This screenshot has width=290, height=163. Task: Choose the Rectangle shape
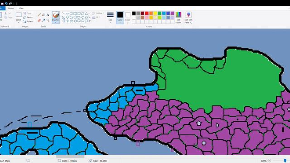tap(75, 14)
